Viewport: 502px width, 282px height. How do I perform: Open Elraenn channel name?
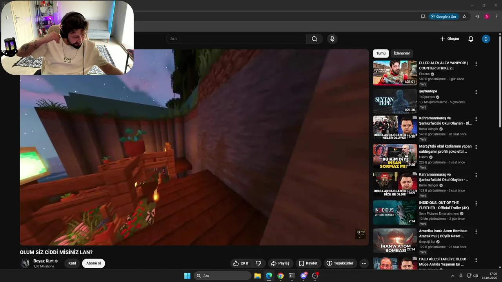[x=424, y=74]
